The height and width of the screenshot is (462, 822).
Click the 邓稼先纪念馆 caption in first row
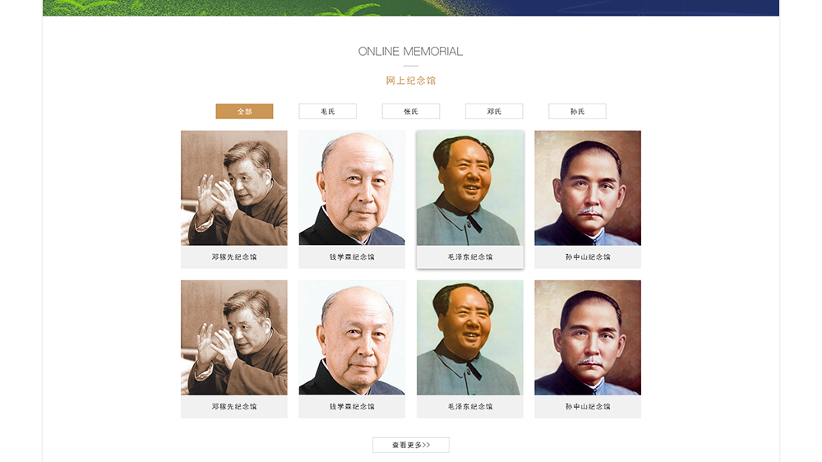coord(234,257)
